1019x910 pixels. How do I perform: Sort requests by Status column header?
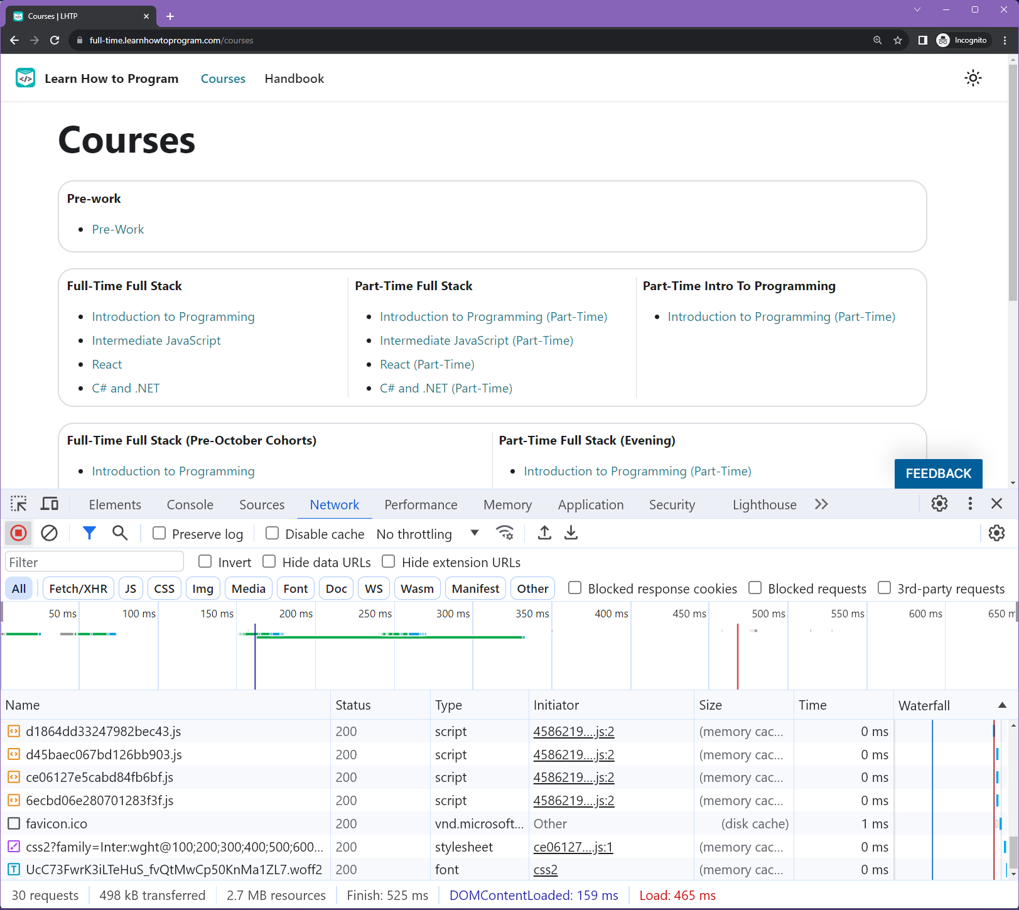pyautogui.click(x=380, y=705)
